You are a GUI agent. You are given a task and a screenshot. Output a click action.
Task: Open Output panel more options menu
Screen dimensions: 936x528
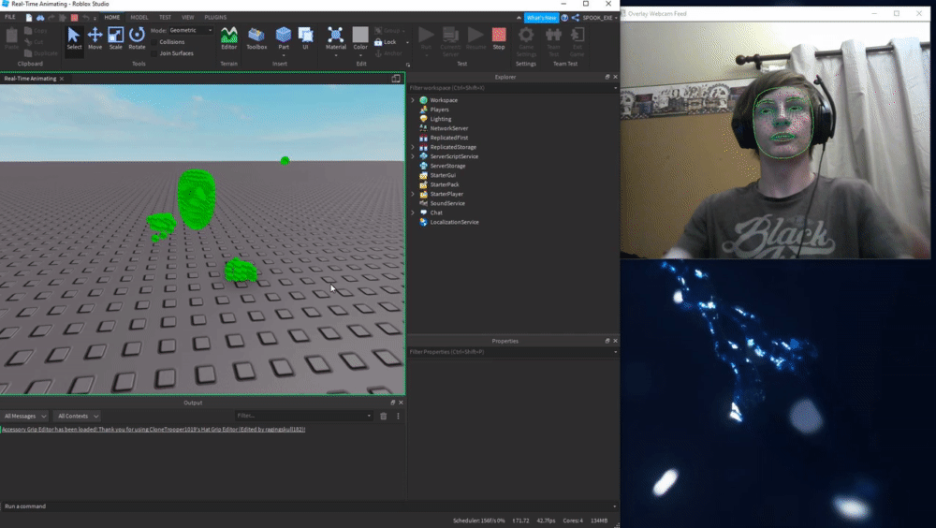click(398, 416)
